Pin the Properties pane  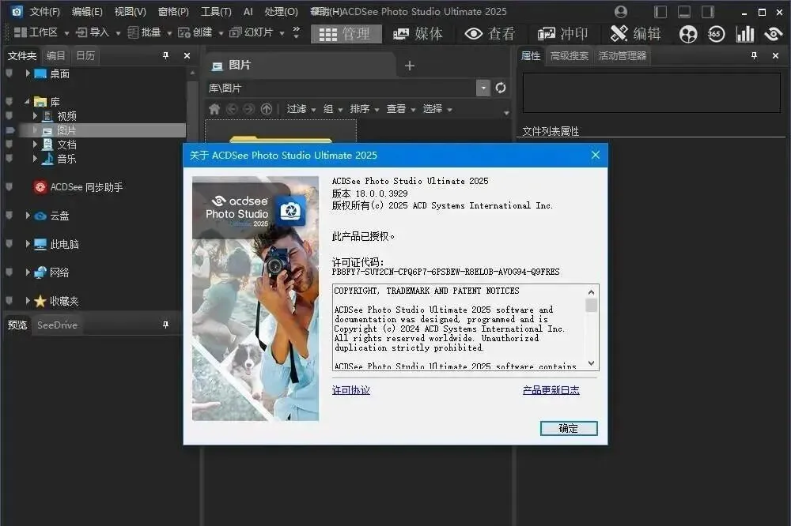pos(754,55)
